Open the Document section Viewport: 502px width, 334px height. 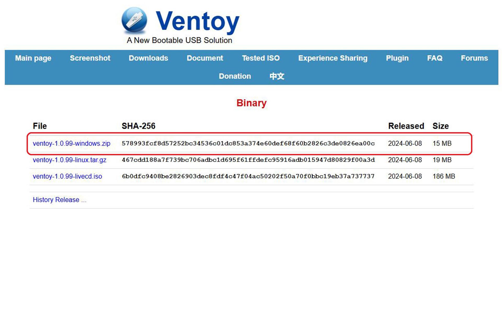205,58
